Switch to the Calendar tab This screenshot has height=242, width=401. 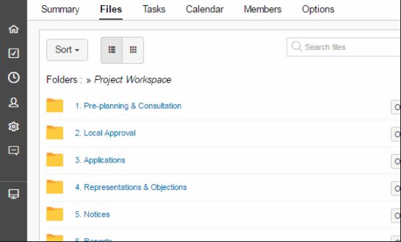[x=205, y=9]
